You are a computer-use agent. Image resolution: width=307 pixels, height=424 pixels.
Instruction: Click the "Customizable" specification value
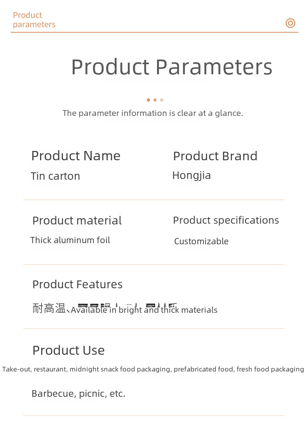coord(201,241)
